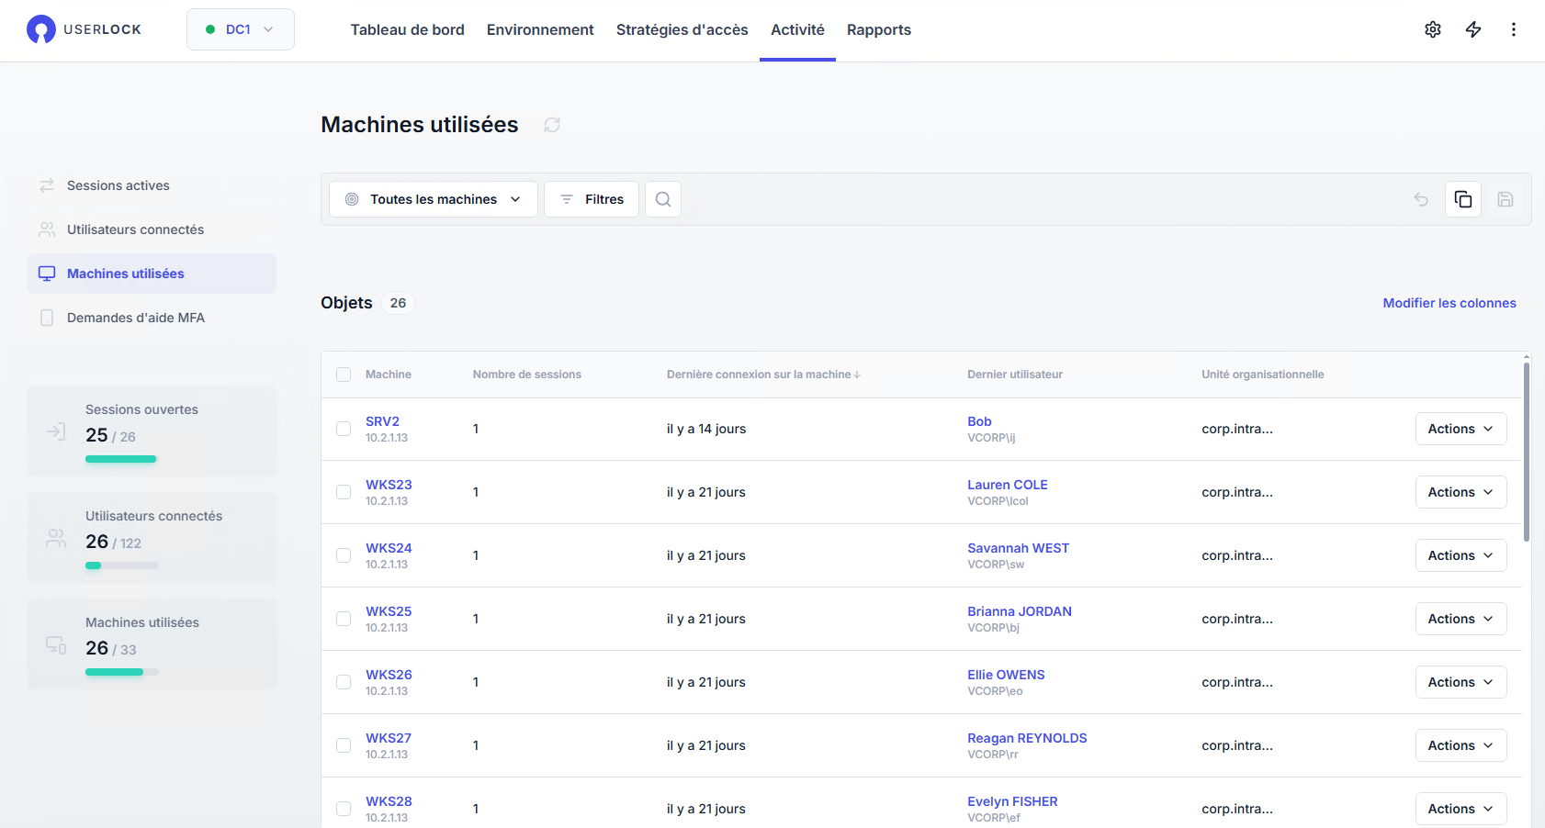Click the Modifier les colonnes link
The image size is (1545, 828).
coord(1449,303)
